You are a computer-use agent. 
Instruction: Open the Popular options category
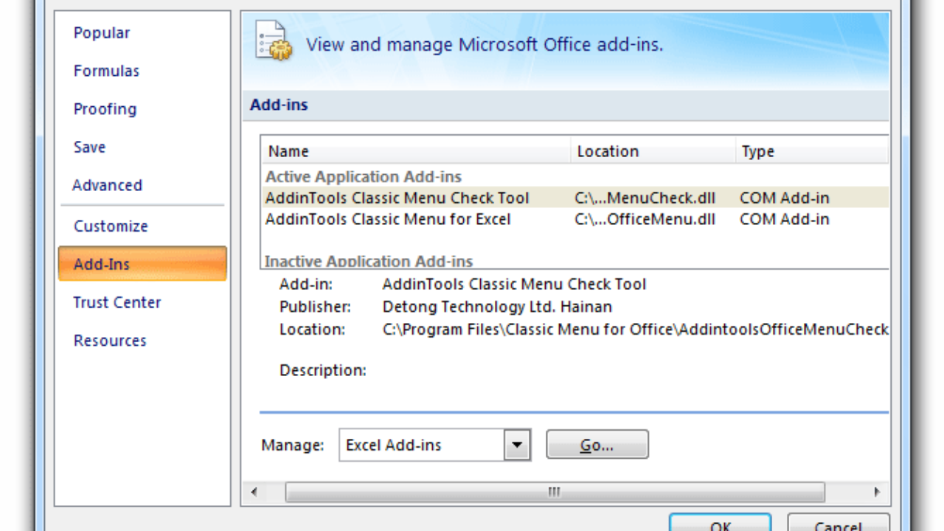tap(102, 33)
